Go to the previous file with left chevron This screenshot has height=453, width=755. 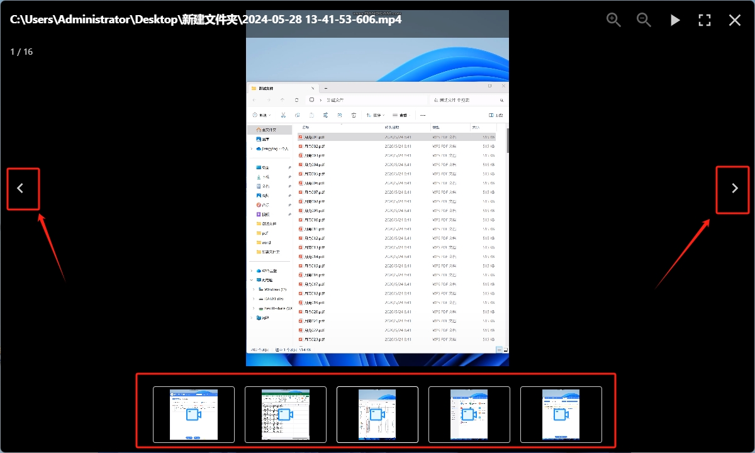[20, 188]
